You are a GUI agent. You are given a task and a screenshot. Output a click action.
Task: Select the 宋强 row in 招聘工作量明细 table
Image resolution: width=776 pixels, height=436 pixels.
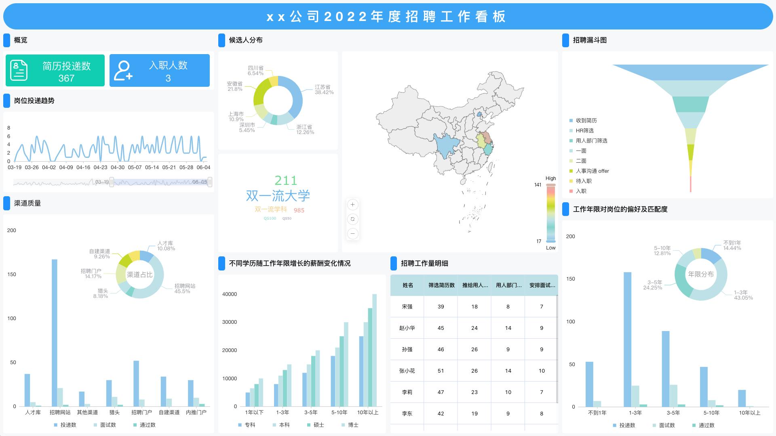coord(407,306)
